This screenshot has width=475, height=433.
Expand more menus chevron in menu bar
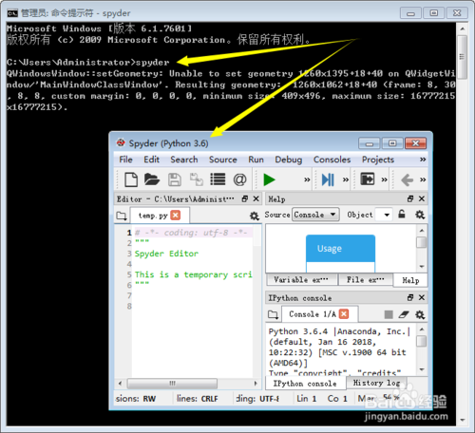(x=423, y=160)
